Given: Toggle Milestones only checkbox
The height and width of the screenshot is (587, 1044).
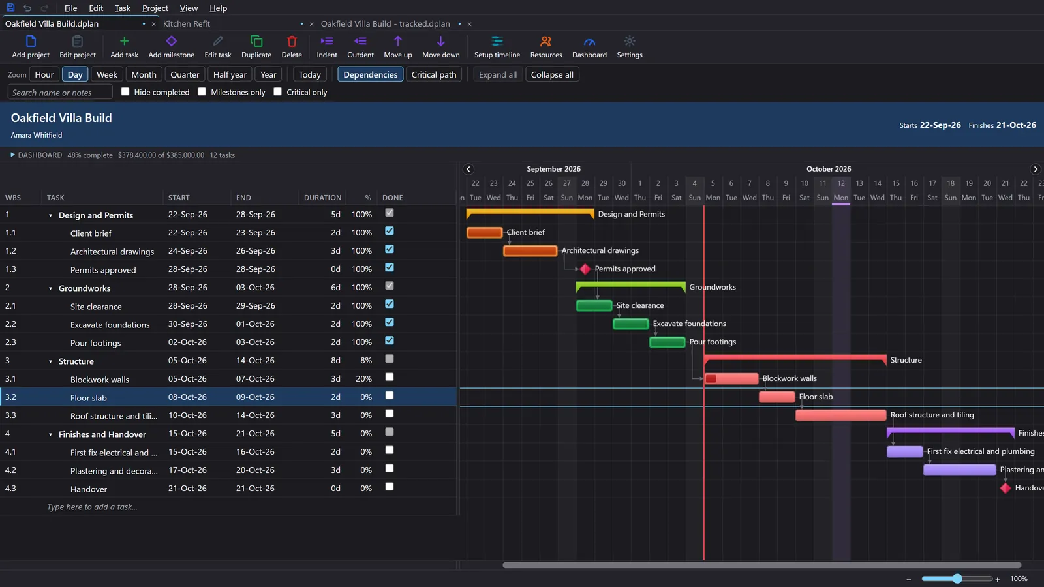Looking at the screenshot, I should coord(202,92).
